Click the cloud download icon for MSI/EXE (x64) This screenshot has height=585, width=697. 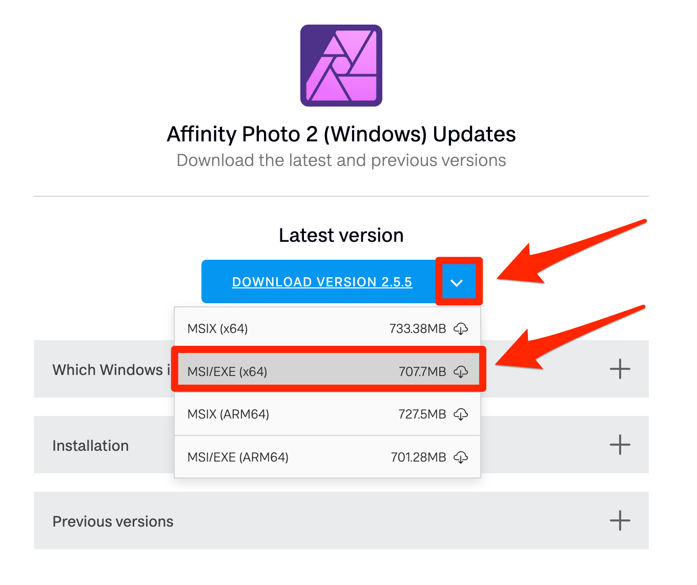461,372
